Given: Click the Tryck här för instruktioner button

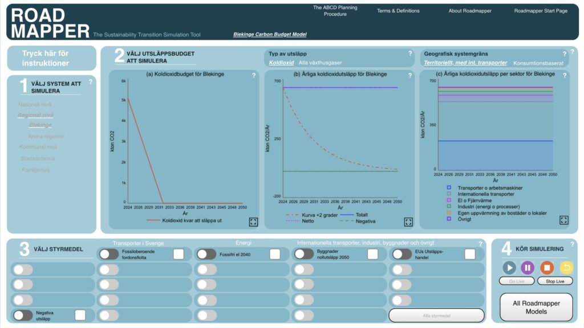Looking at the screenshot, I should [x=46, y=58].
